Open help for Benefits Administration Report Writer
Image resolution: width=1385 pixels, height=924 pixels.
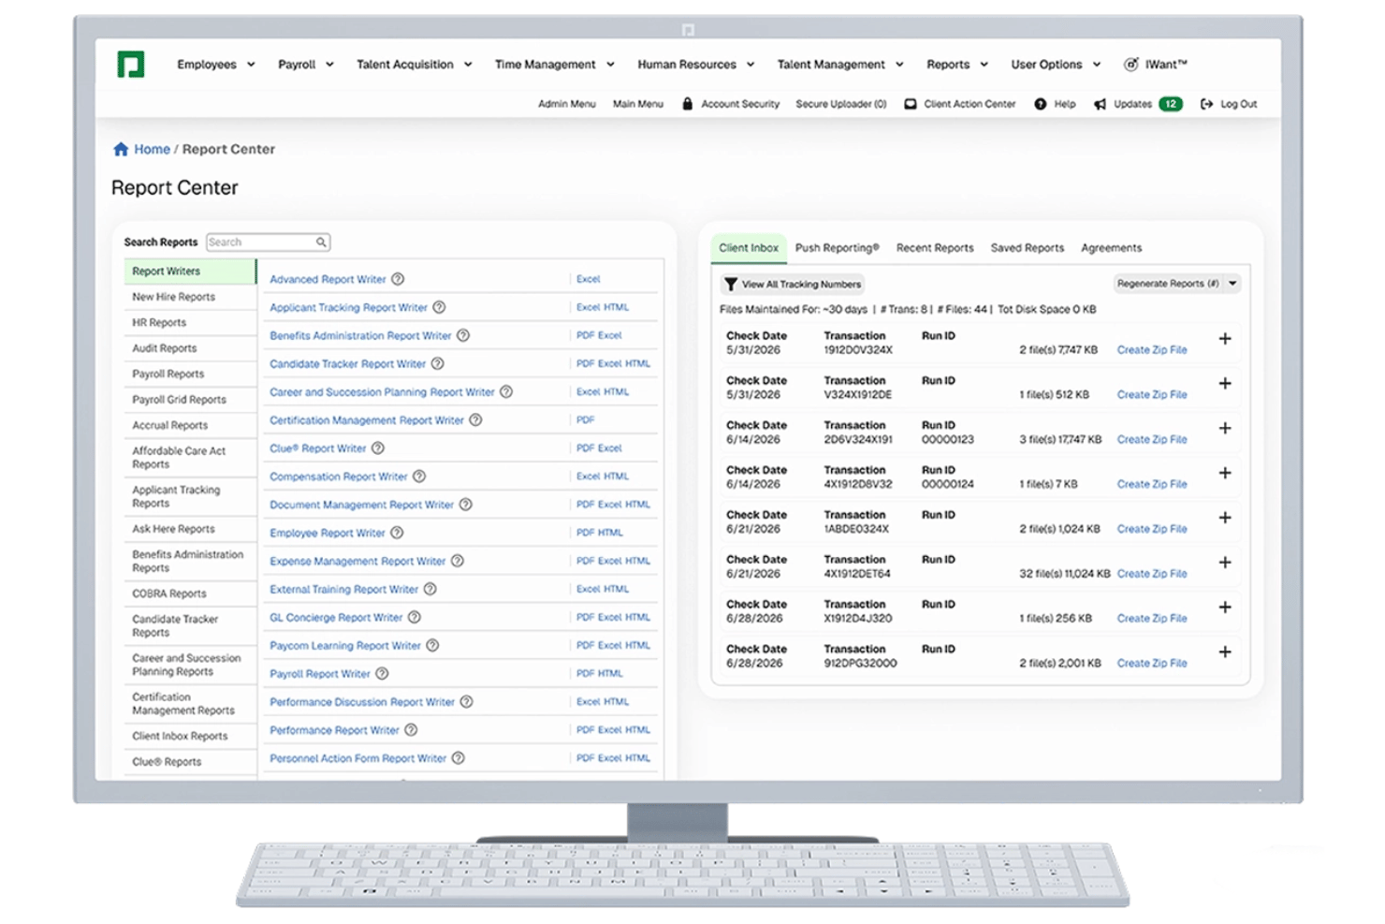click(463, 335)
